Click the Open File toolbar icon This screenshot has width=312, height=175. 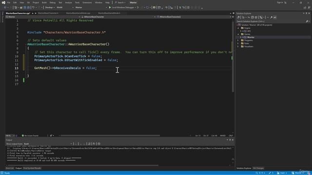21,7
